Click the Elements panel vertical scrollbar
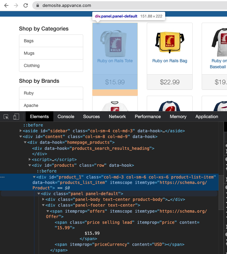Screen dimensions: 227x254 coord(221,193)
